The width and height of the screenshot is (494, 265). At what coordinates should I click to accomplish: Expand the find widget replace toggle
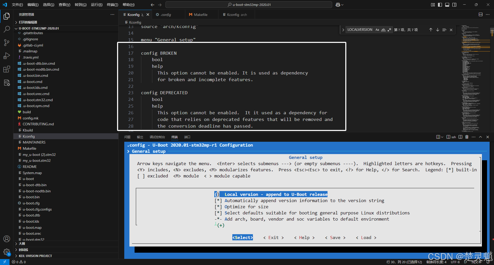(343, 30)
